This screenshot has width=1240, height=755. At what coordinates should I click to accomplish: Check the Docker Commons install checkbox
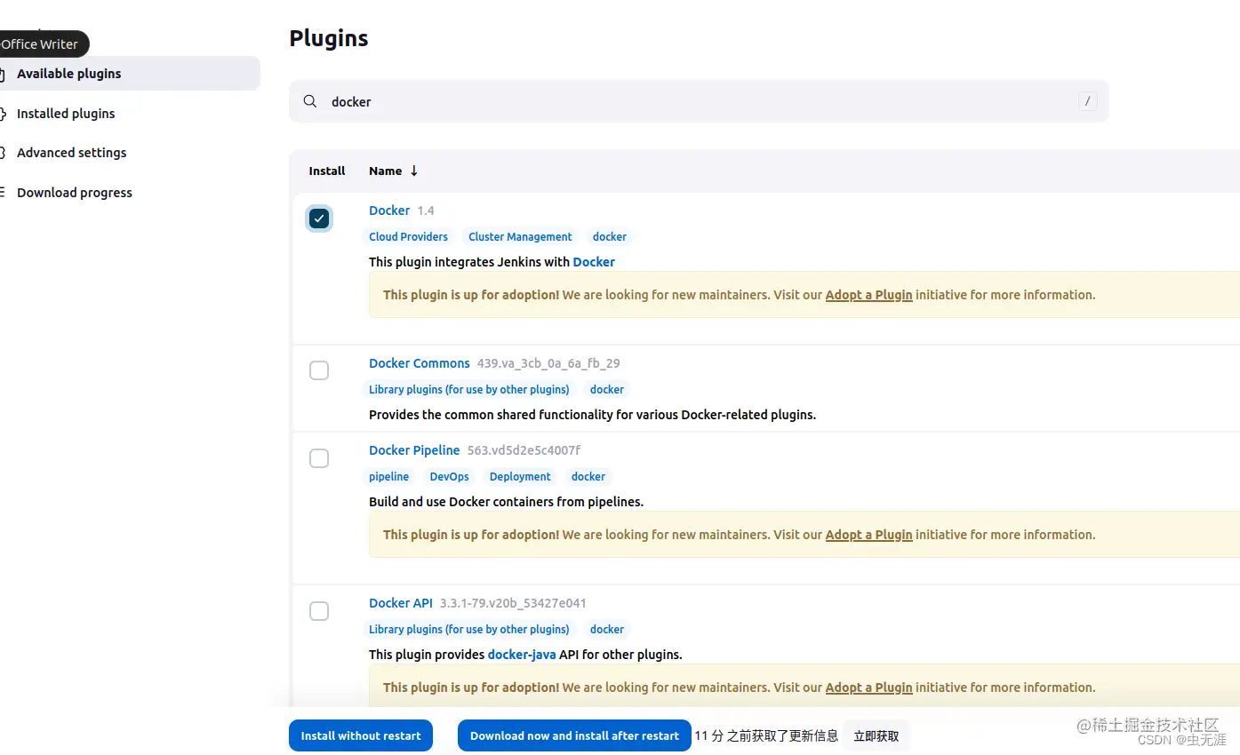coord(319,370)
